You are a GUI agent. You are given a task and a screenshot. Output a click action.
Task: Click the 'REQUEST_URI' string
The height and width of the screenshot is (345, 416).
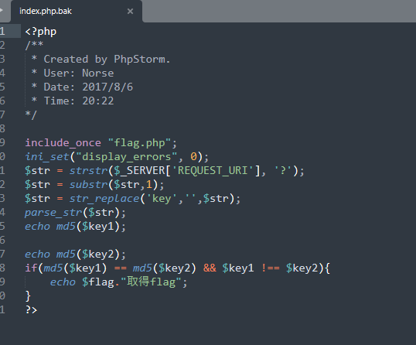[212, 170]
